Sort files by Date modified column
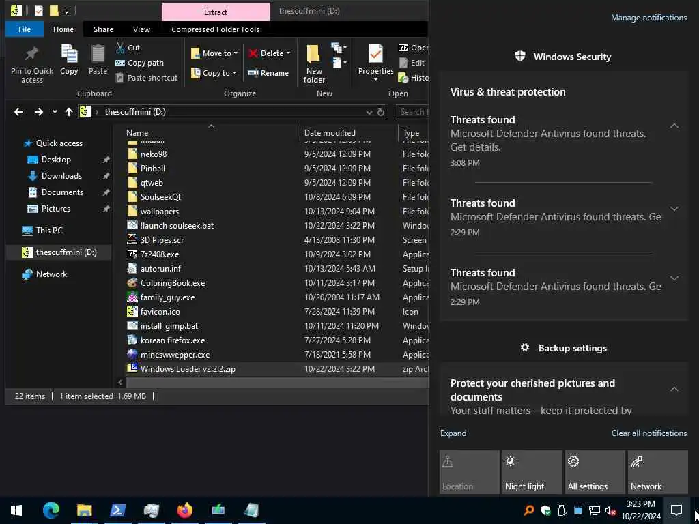The height and width of the screenshot is (524, 699). [330, 133]
